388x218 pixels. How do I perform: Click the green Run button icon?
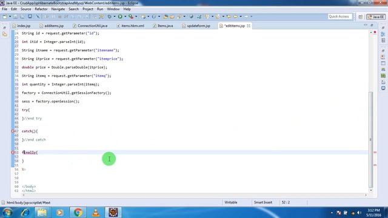pyautogui.click(x=120, y=16)
